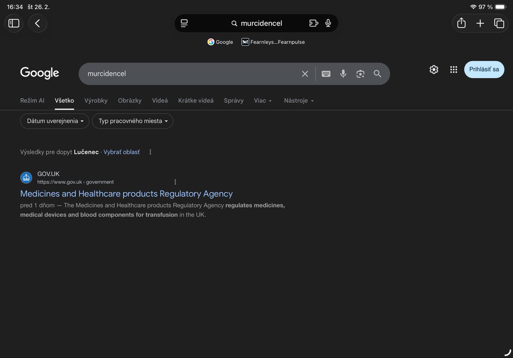The image size is (513, 358).
Task: Open Medicines and Healthcare products Regulatory Agency link
Action: click(127, 194)
